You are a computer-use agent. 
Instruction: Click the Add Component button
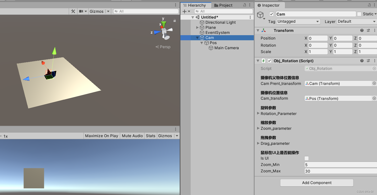317,183
